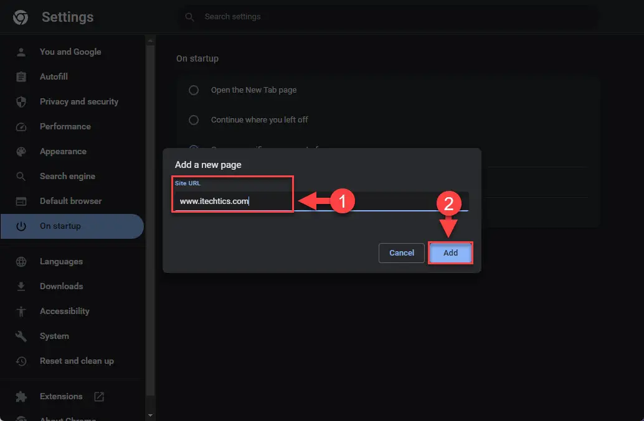
Task: Click the external link icon next to Extensions
Action: click(99, 396)
